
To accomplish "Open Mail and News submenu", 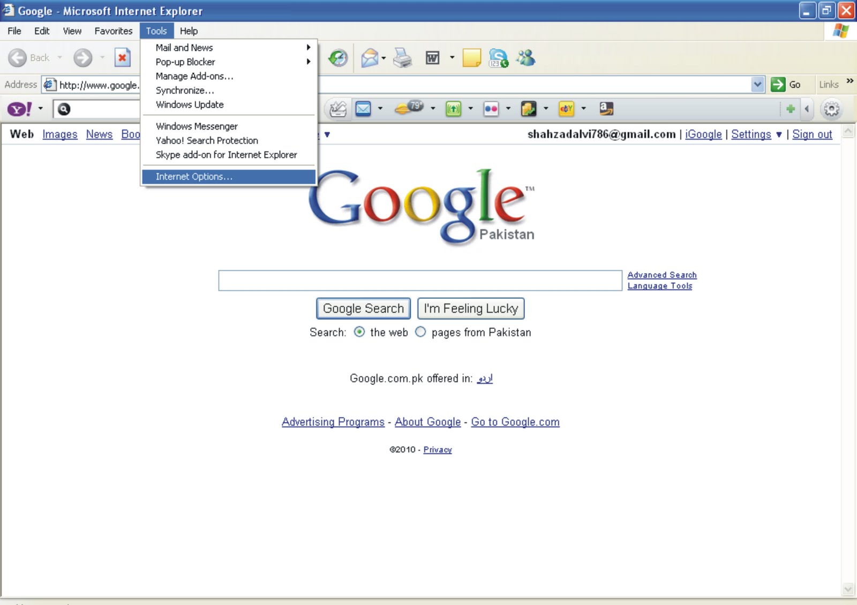I will (229, 48).
